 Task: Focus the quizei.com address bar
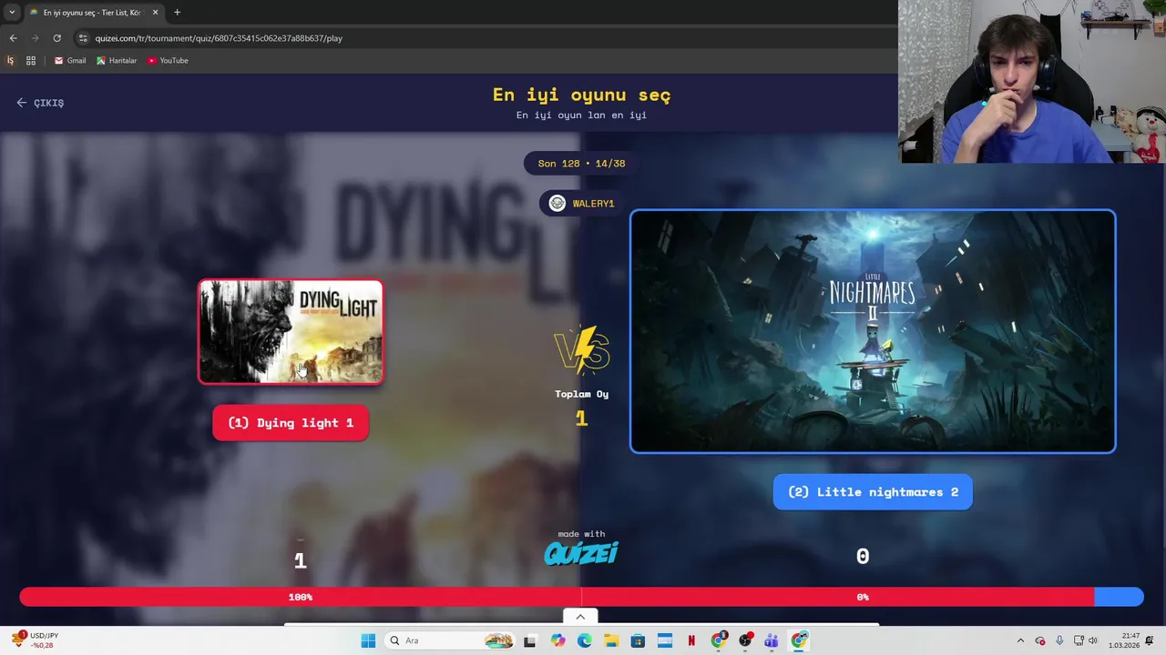[483, 38]
